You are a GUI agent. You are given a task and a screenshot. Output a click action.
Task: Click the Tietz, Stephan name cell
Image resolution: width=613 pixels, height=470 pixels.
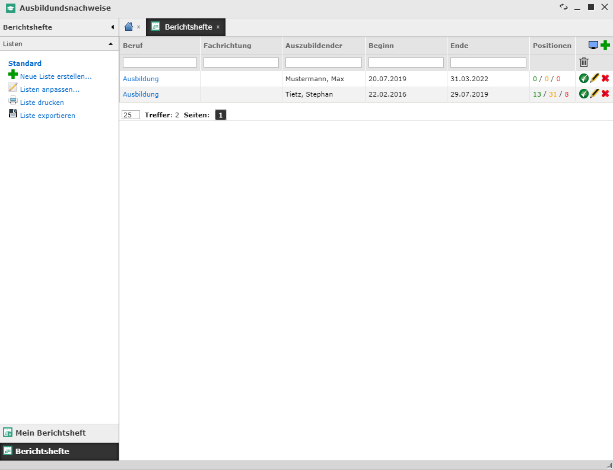tap(309, 94)
